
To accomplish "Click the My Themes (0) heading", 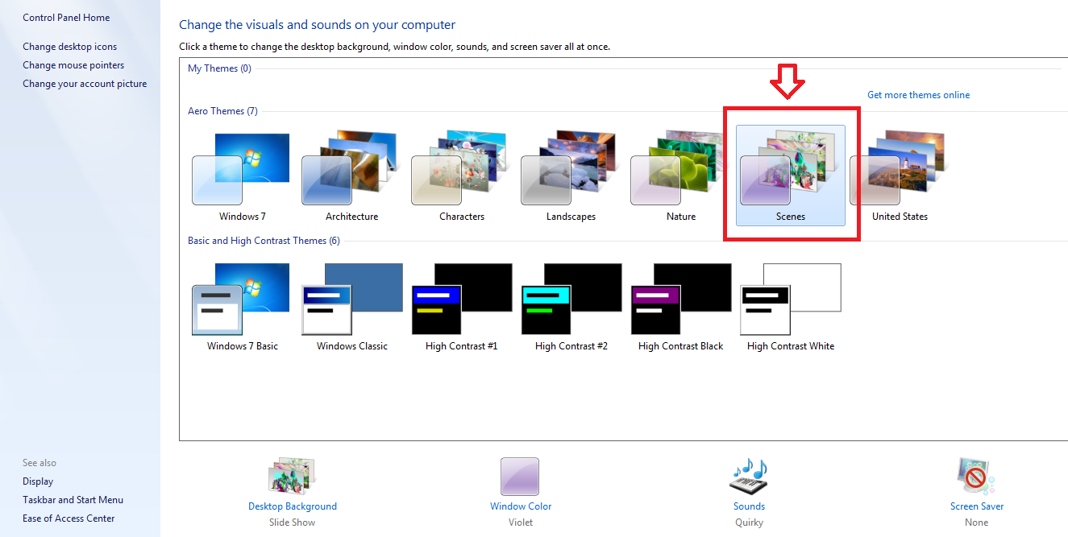I will click(x=219, y=68).
